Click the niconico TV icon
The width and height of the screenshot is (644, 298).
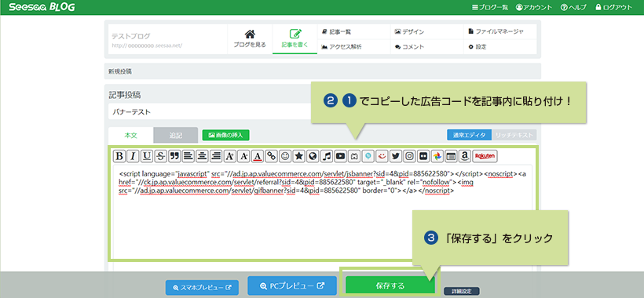coord(354,156)
